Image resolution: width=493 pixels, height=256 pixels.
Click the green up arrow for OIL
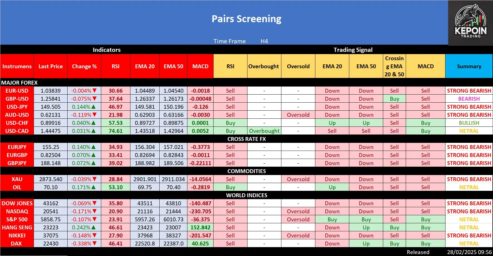(94, 187)
